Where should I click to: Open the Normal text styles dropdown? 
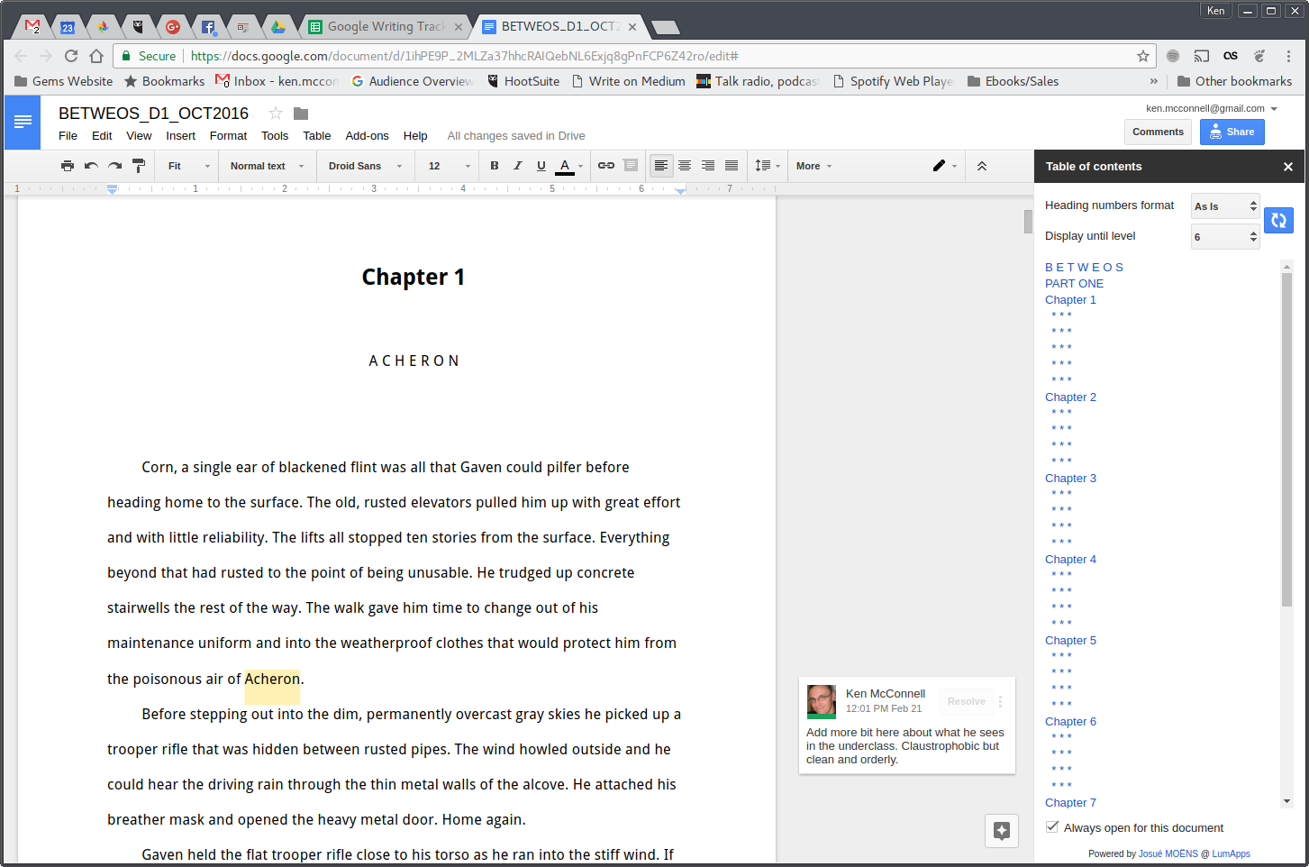tap(259, 166)
